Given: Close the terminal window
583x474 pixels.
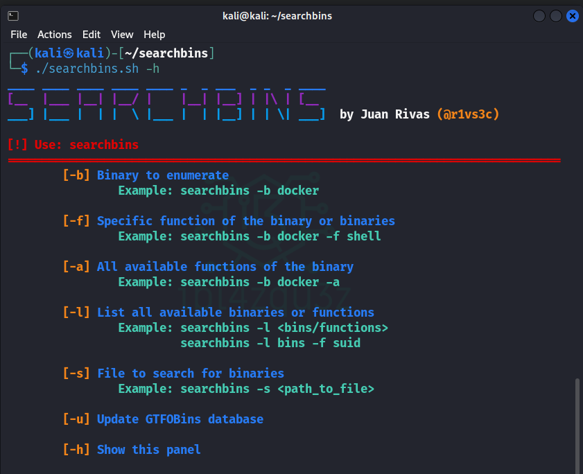Looking at the screenshot, I should 573,15.
